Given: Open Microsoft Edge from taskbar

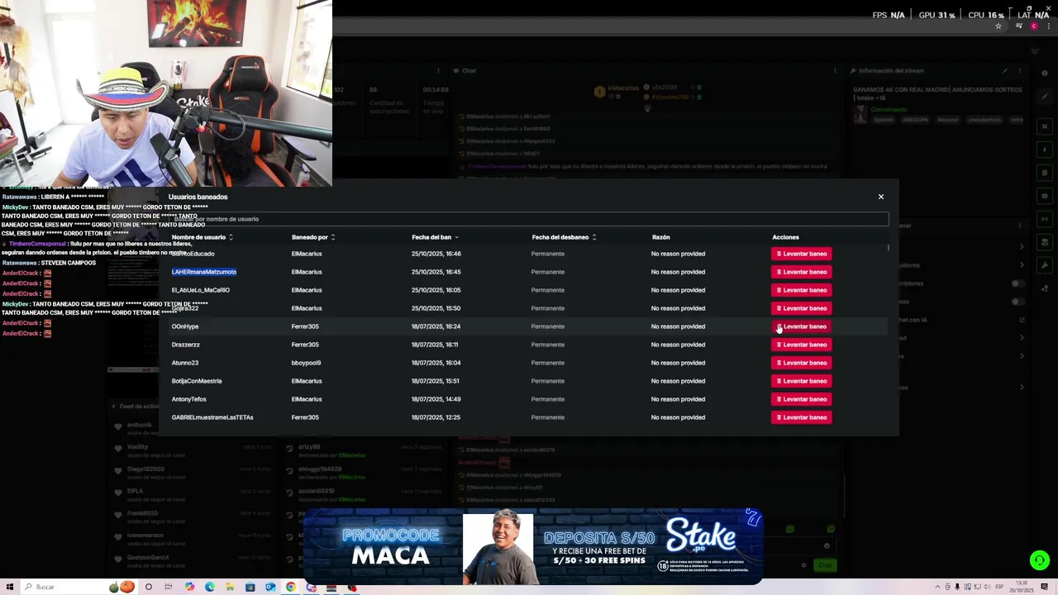Looking at the screenshot, I should [209, 587].
